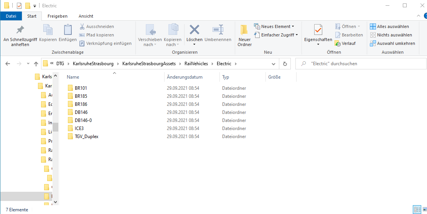Screen dimensions: 427x214
Task: Click the Umbenennen icon
Action: (x=218, y=30)
